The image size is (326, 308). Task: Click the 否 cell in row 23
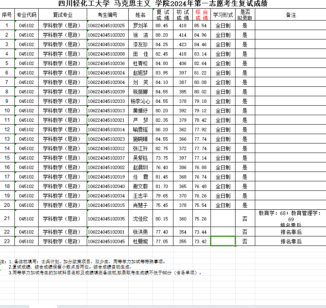[245, 241]
